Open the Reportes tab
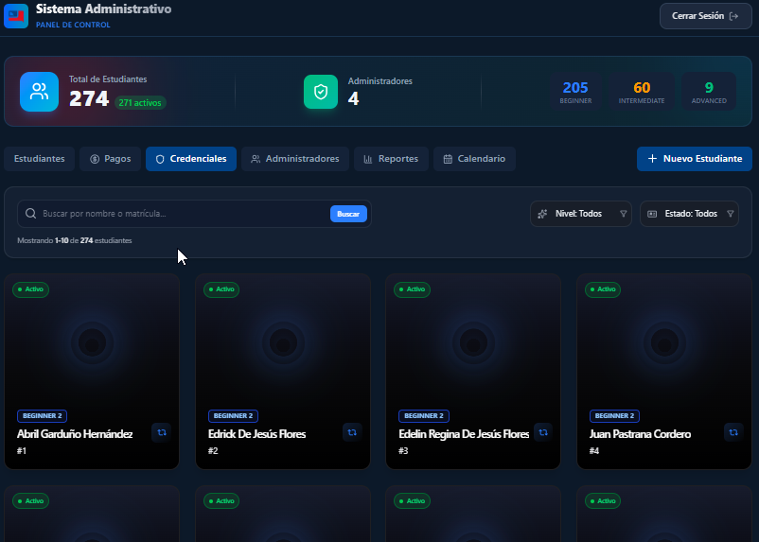The image size is (759, 542). coord(391,159)
